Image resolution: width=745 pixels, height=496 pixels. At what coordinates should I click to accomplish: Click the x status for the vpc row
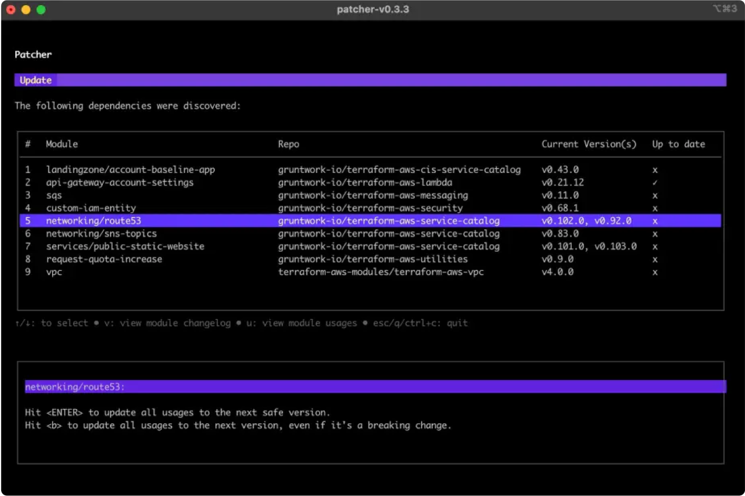click(x=655, y=272)
